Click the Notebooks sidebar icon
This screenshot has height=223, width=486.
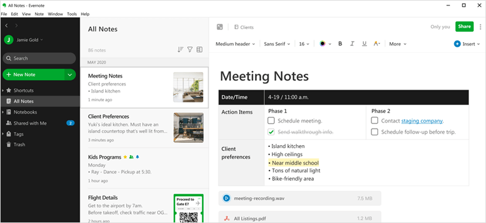coord(9,112)
